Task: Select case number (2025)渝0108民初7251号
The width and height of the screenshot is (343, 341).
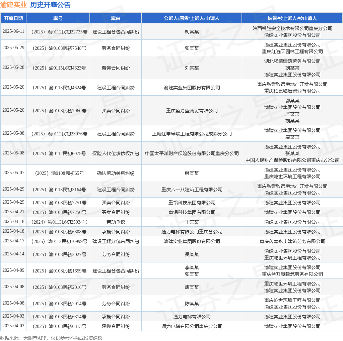Action: click(x=59, y=203)
